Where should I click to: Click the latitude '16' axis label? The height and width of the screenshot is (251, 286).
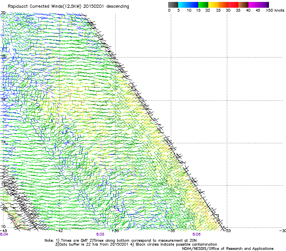(3, 99)
